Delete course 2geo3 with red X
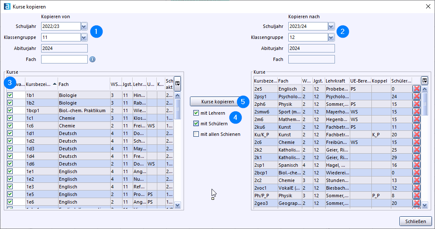The image size is (435, 229). (x=416, y=203)
